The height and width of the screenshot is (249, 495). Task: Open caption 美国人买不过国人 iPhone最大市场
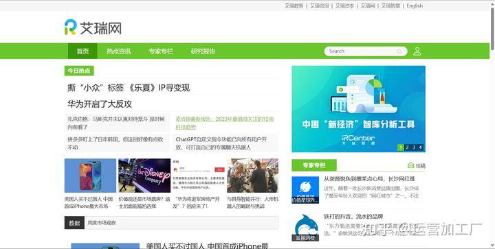coord(89,203)
